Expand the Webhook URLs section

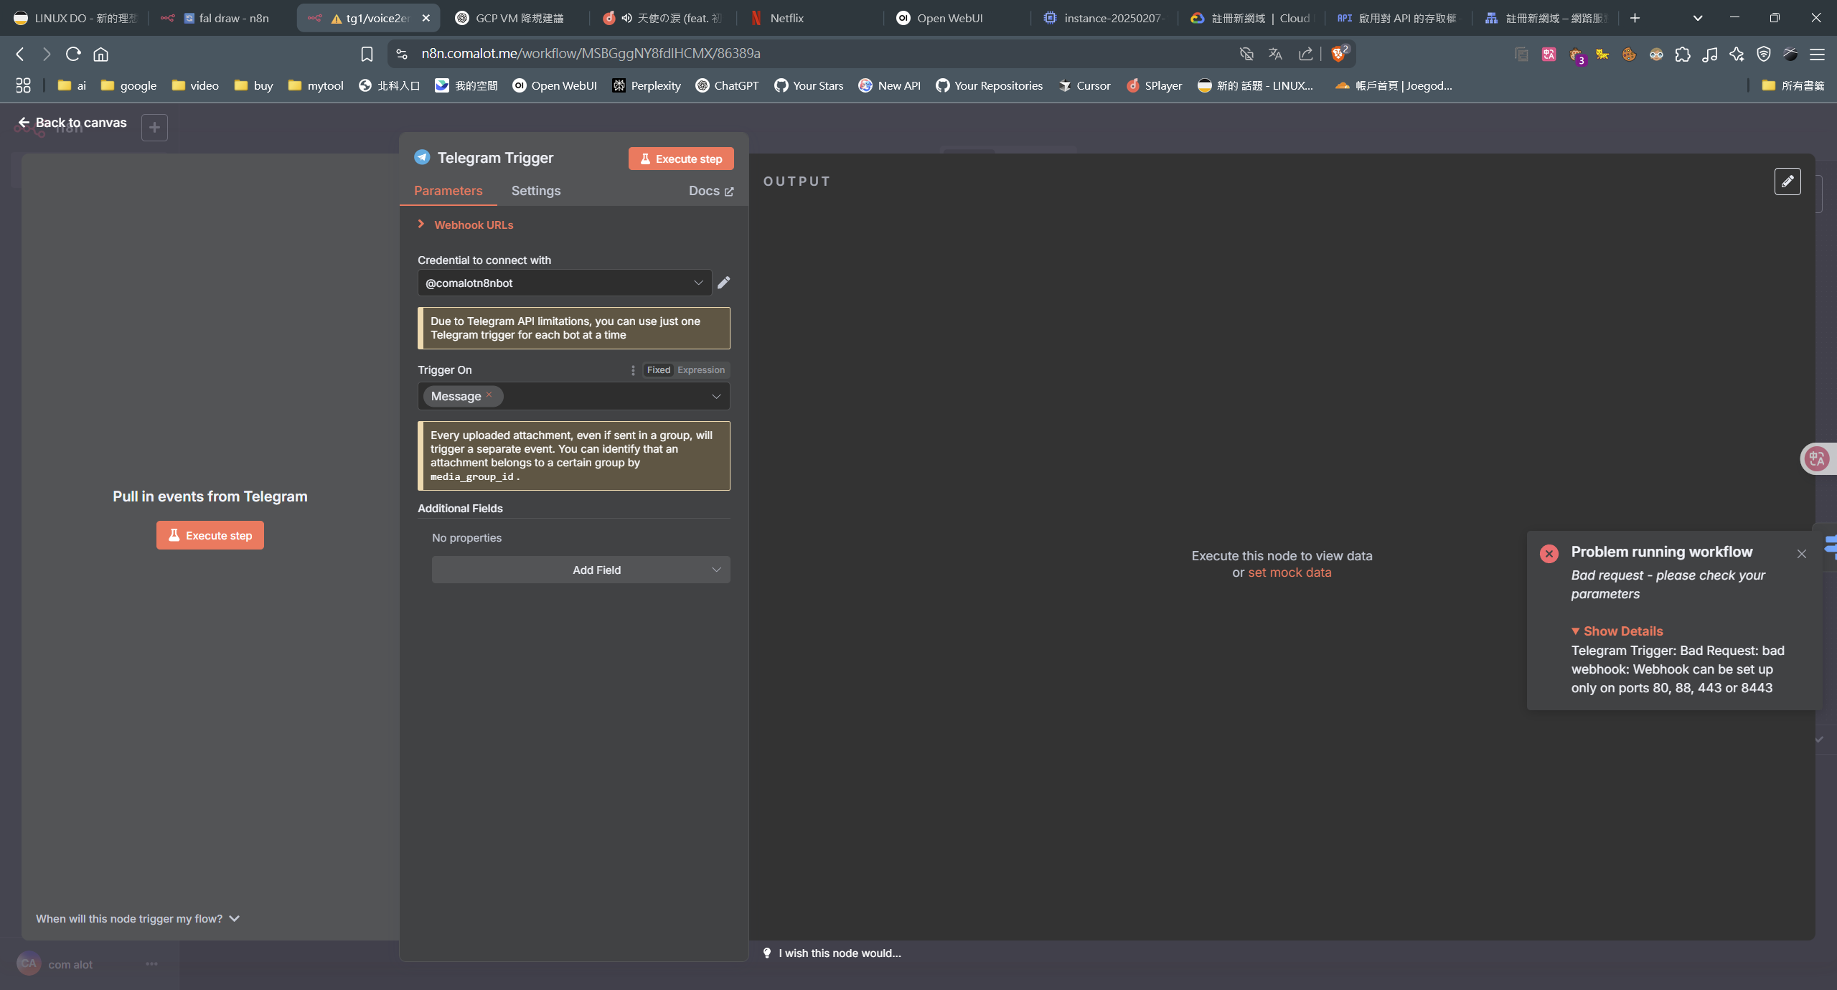click(x=466, y=225)
